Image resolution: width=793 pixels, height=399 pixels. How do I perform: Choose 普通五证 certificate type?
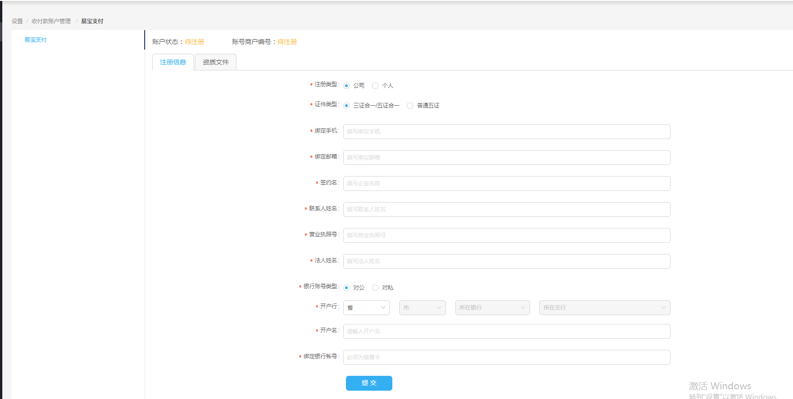point(410,106)
